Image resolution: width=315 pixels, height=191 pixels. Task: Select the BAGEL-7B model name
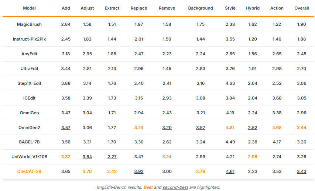pyautogui.click(x=29, y=142)
